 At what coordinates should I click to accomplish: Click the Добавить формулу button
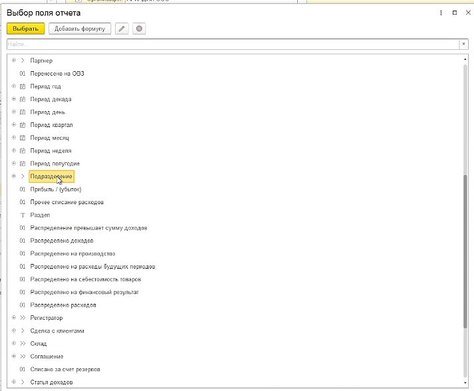point(80,29)
